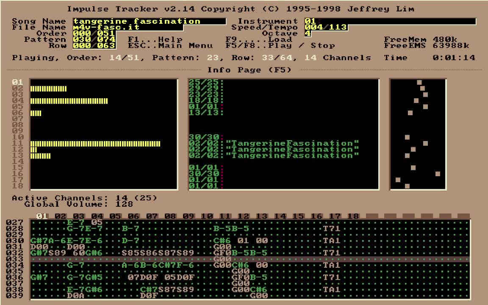Viewport: 488px width, 305px height.
Task: Click the Octave value 4
Action: [308, 33]
